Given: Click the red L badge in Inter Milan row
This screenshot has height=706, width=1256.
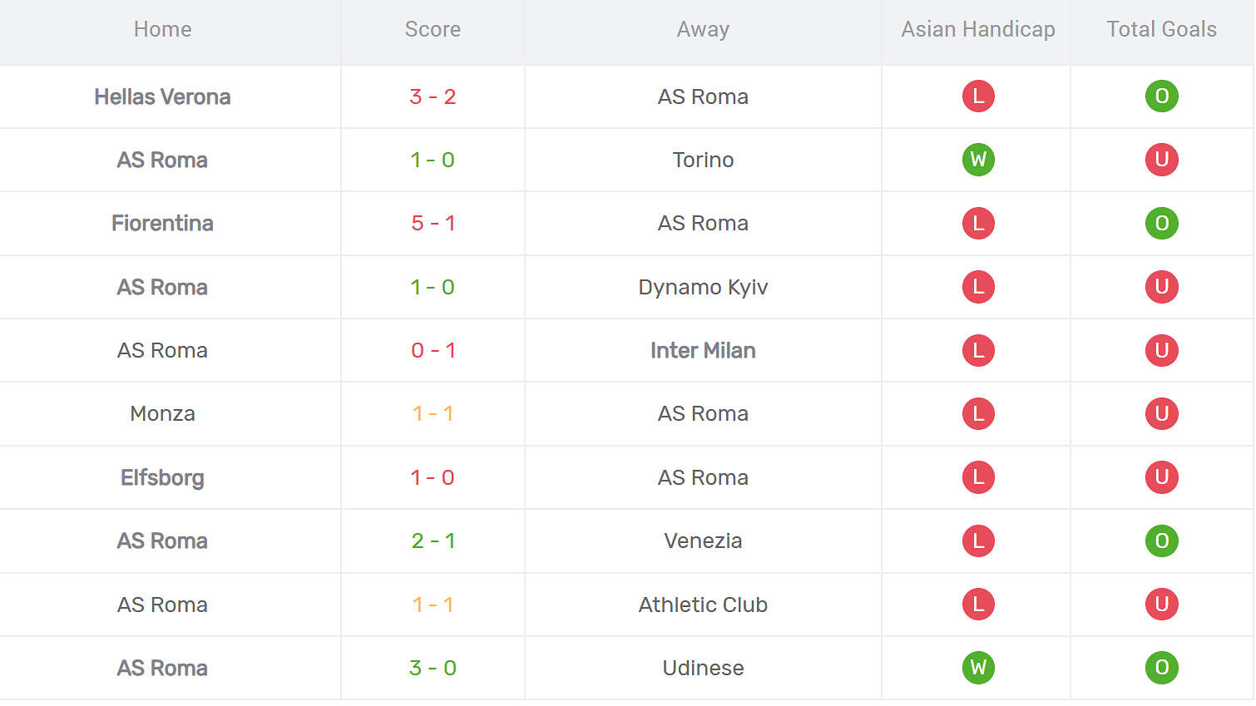Looking at the screenshot, I should click(x=978, y=350).
